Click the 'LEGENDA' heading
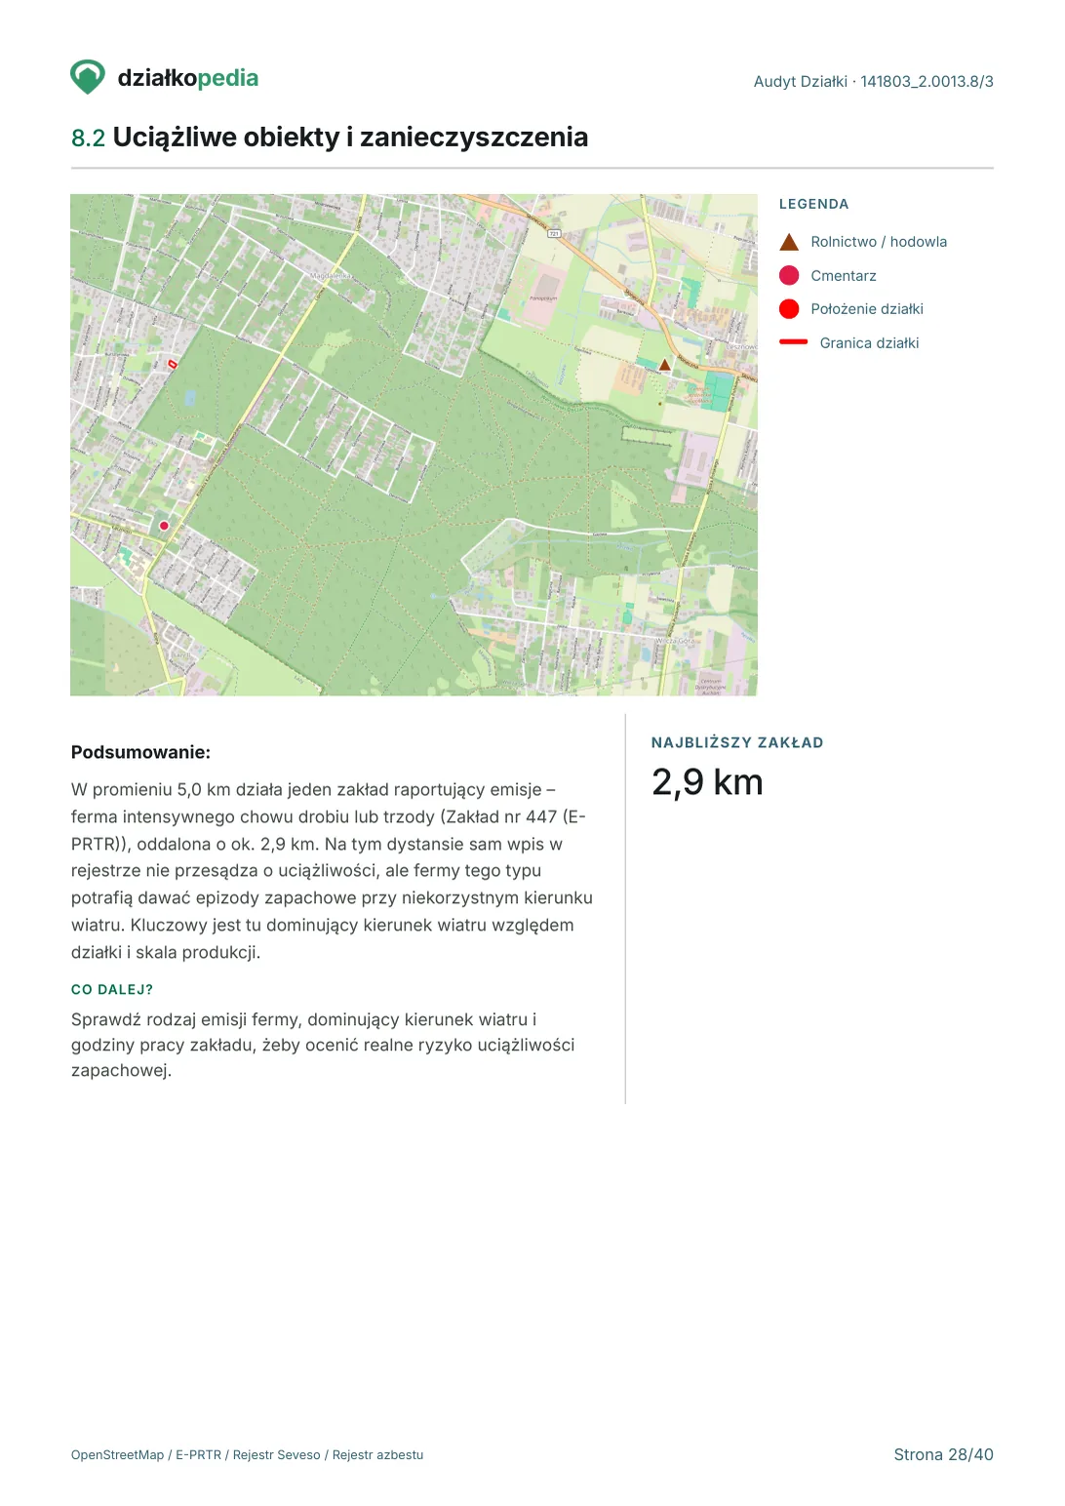Screen dimensions: 1065x1506 (813, 204)
